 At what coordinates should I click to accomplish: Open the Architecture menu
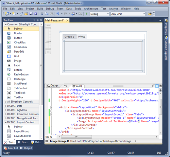point(91,9)
